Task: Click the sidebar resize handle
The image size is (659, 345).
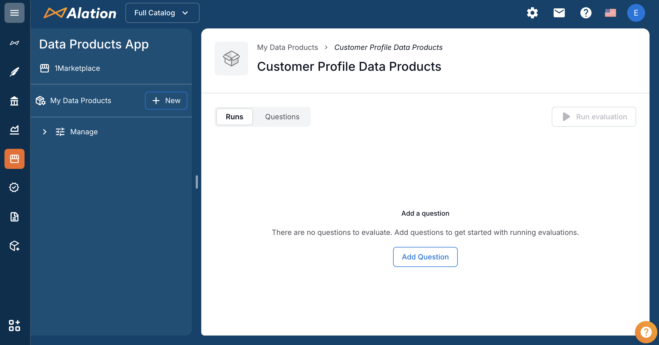Action: [197, 182]
